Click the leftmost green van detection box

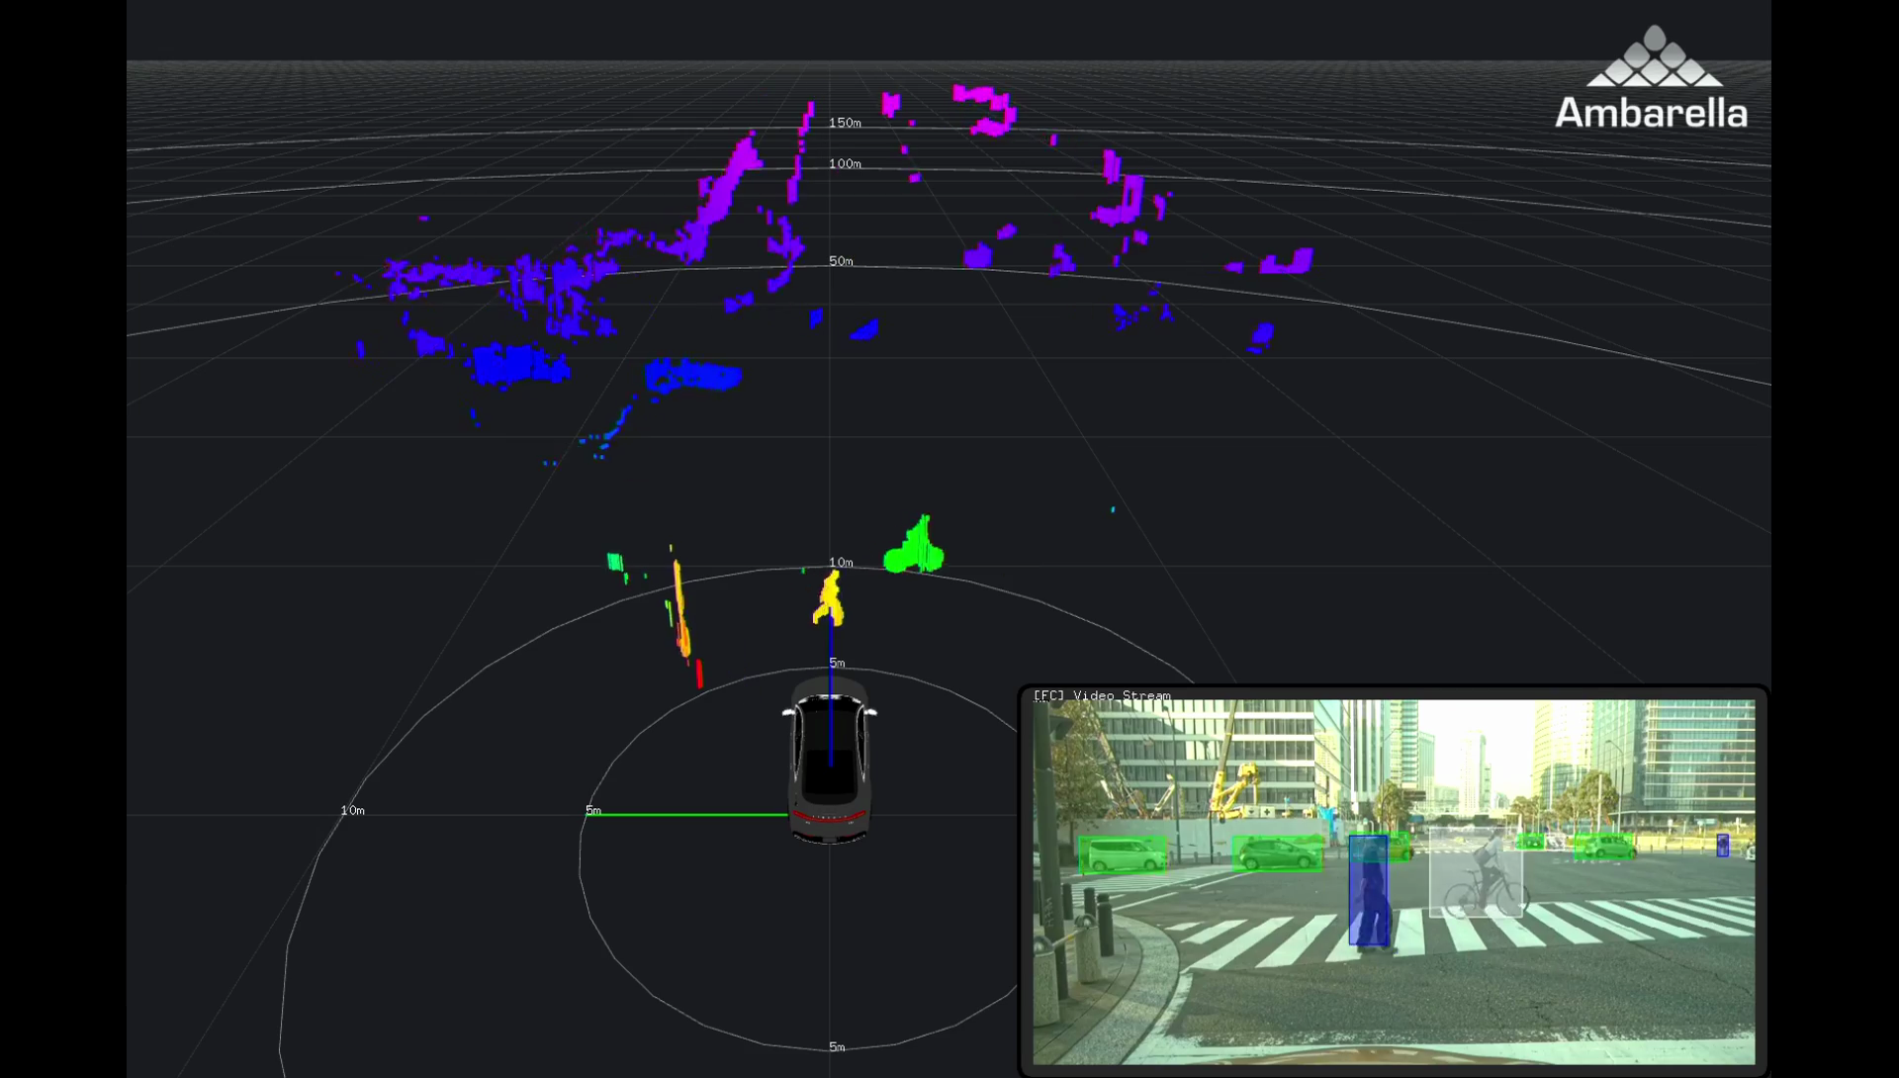pyautogui.click(x=1122, y=854)
